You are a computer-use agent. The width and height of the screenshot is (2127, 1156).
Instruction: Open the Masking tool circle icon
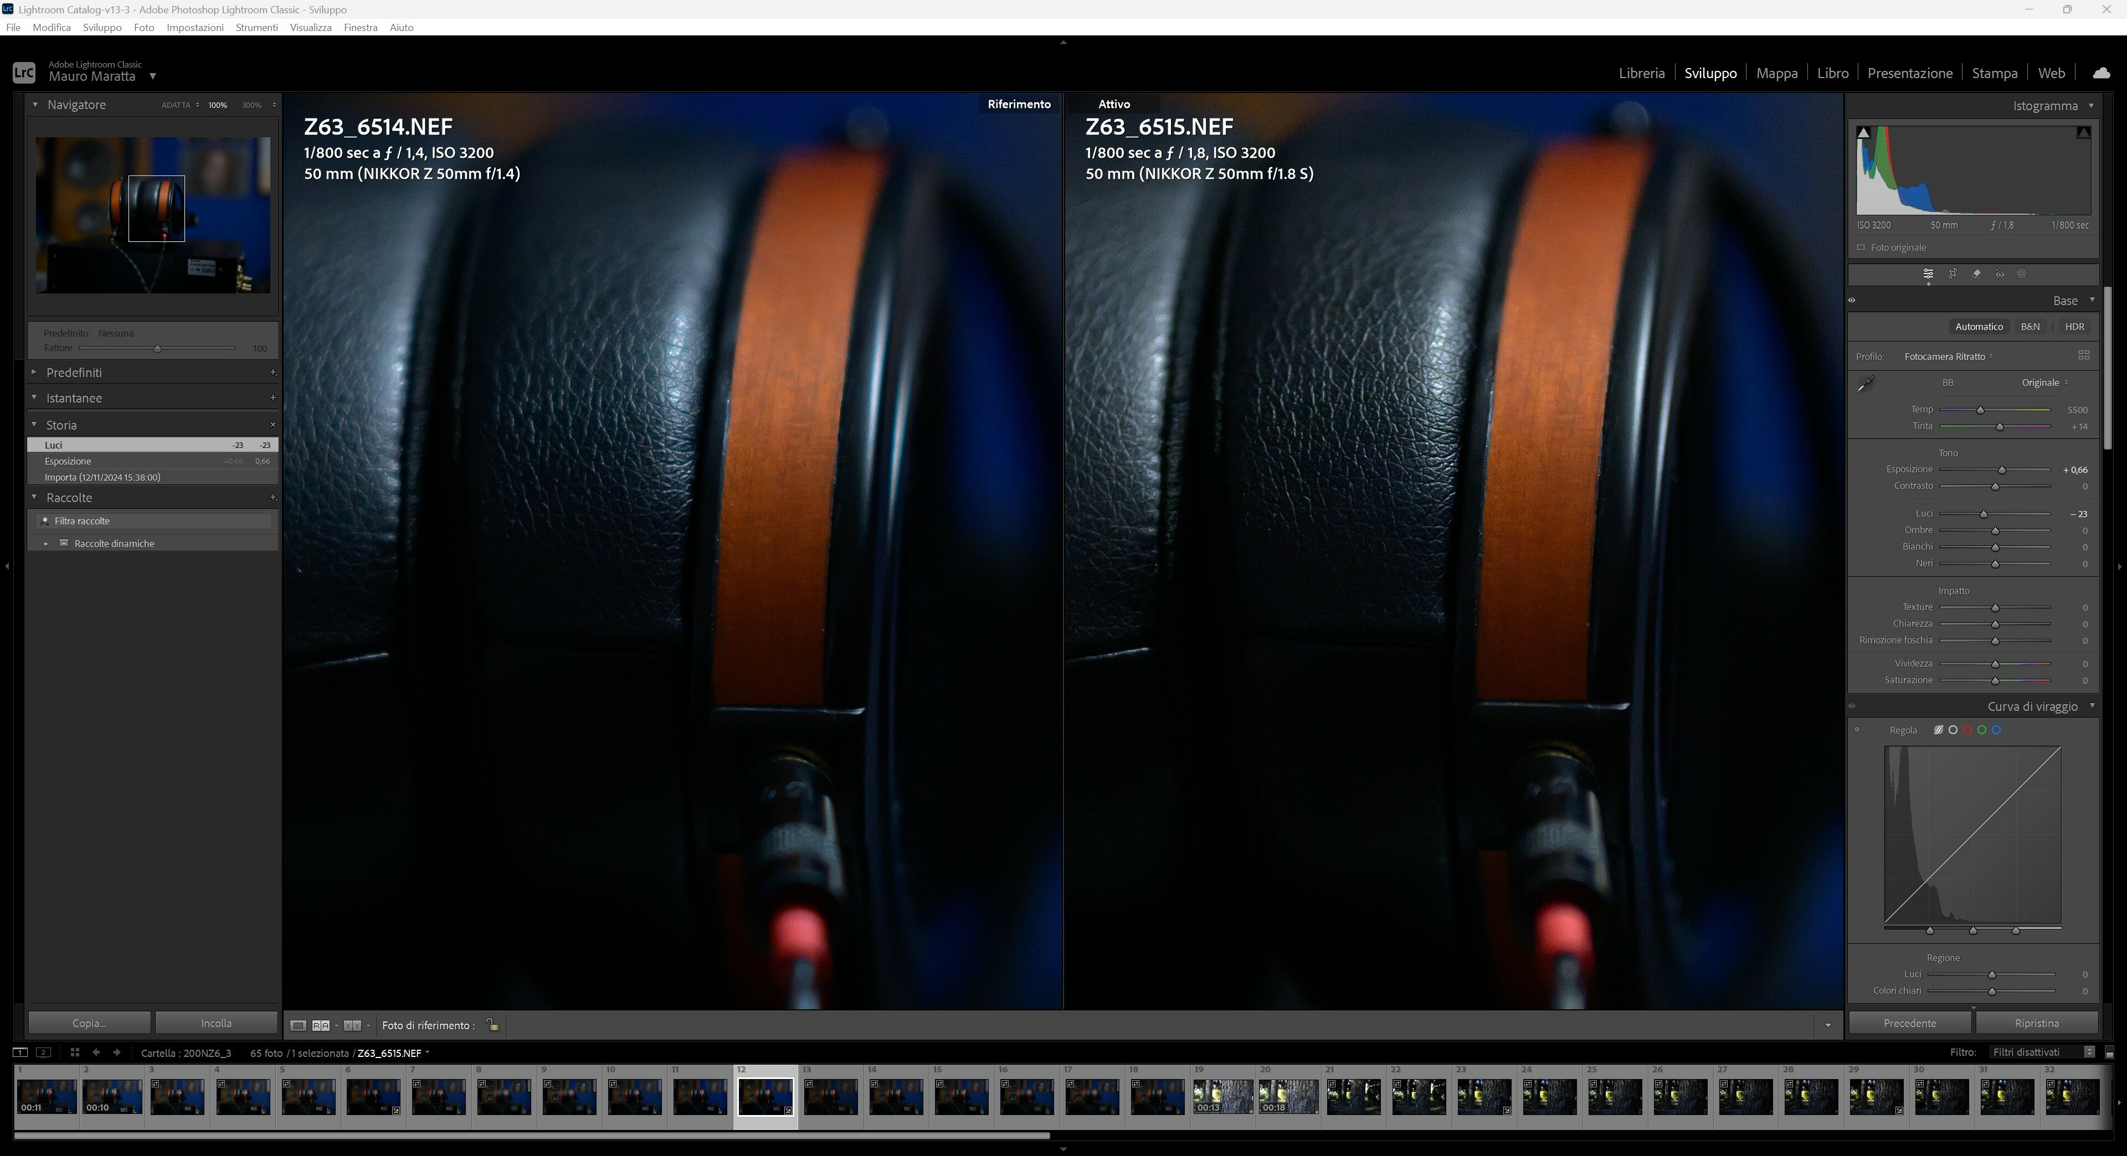coord(2022,274)
